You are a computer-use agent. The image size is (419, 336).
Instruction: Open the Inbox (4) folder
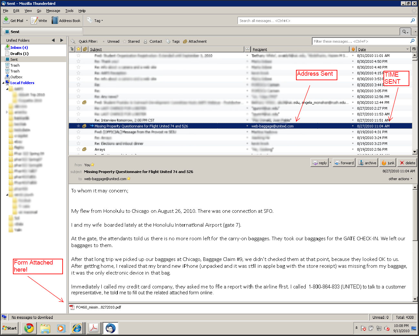pyautogui.click(x=19, y=48)
